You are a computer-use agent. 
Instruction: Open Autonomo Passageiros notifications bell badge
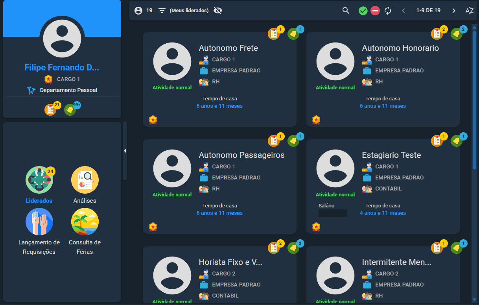tap(293, 141)
